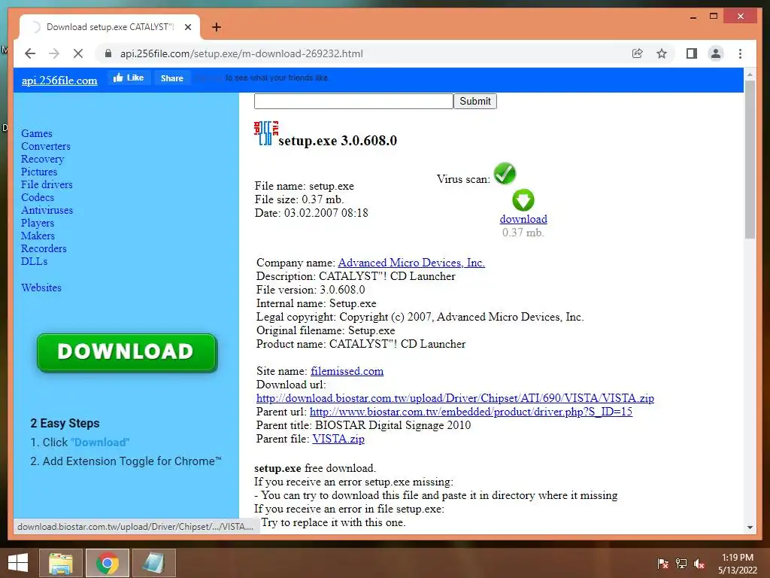Stop loading the page

(x=77, y=53)
